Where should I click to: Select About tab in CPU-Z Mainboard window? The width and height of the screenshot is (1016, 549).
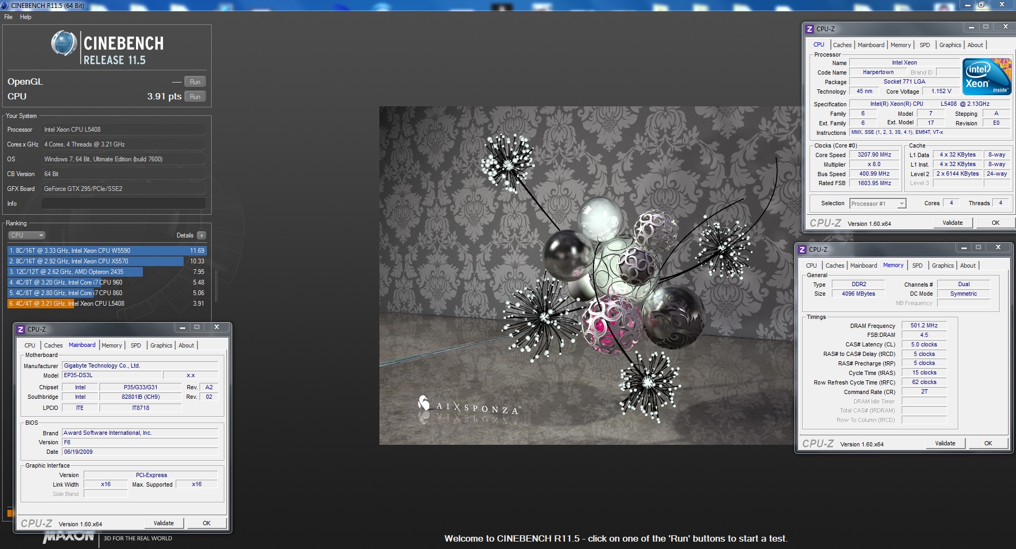186,345
